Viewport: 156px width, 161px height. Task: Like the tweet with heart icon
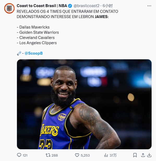point(77,155)
